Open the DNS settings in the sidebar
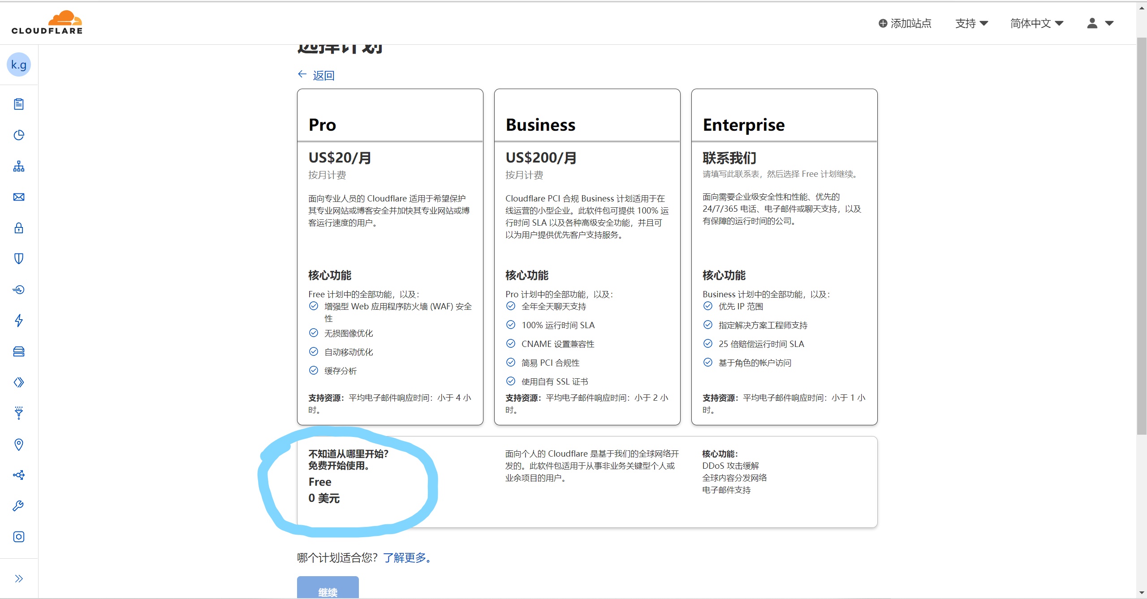This screenshot has height=599, width=1147. pyautogui.click(x=19, y=167)
